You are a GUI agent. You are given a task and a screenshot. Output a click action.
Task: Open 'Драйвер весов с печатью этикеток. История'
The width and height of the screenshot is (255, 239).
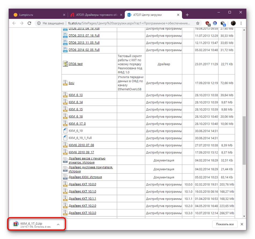click(87, 160)
